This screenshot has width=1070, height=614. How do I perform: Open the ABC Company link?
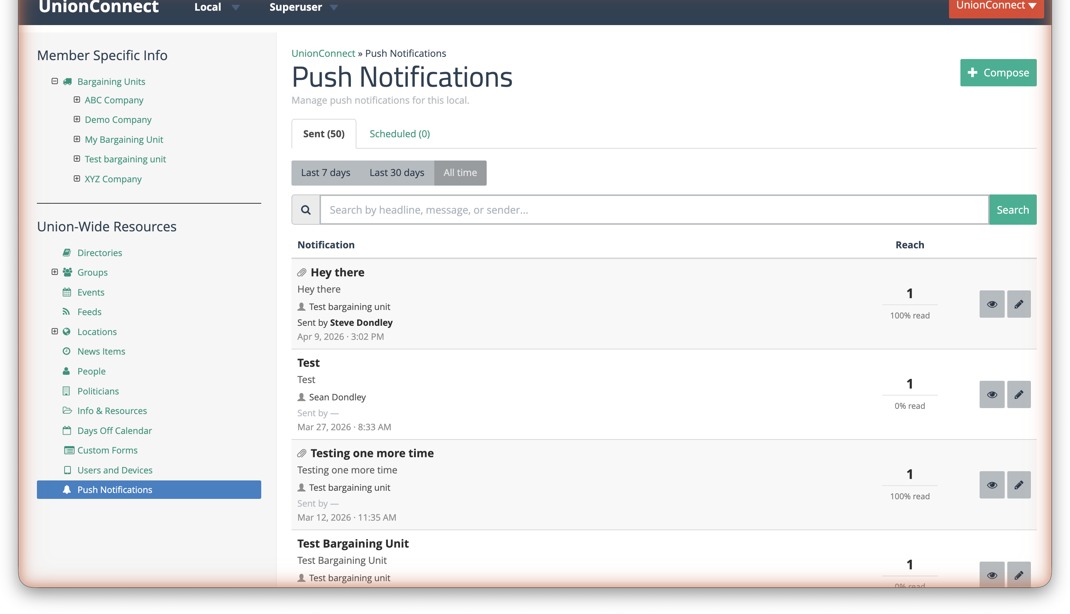point(114,100)
